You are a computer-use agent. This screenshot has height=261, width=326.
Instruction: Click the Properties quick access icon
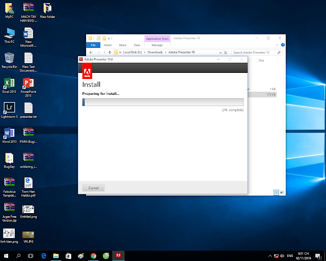pyautogui.click(x=98, y=38)
